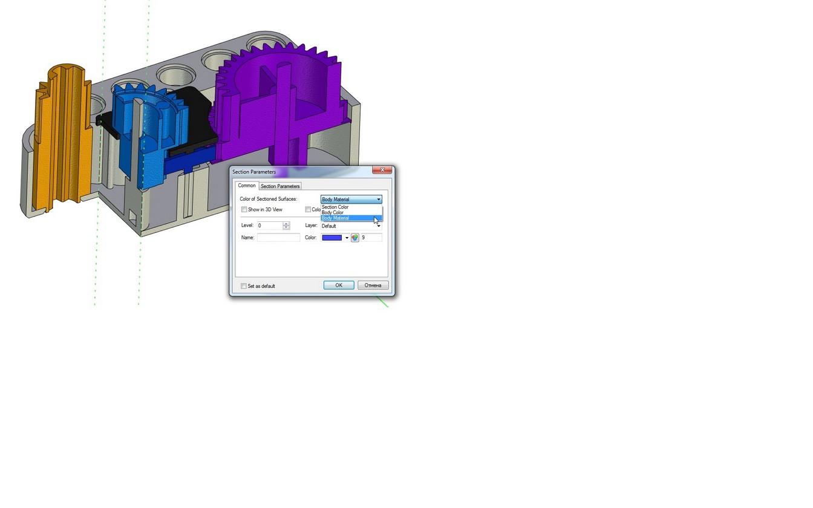Viewport: 813px width, 508px height.
Task: Open the color palette picker icon
Action: (355, 238)
